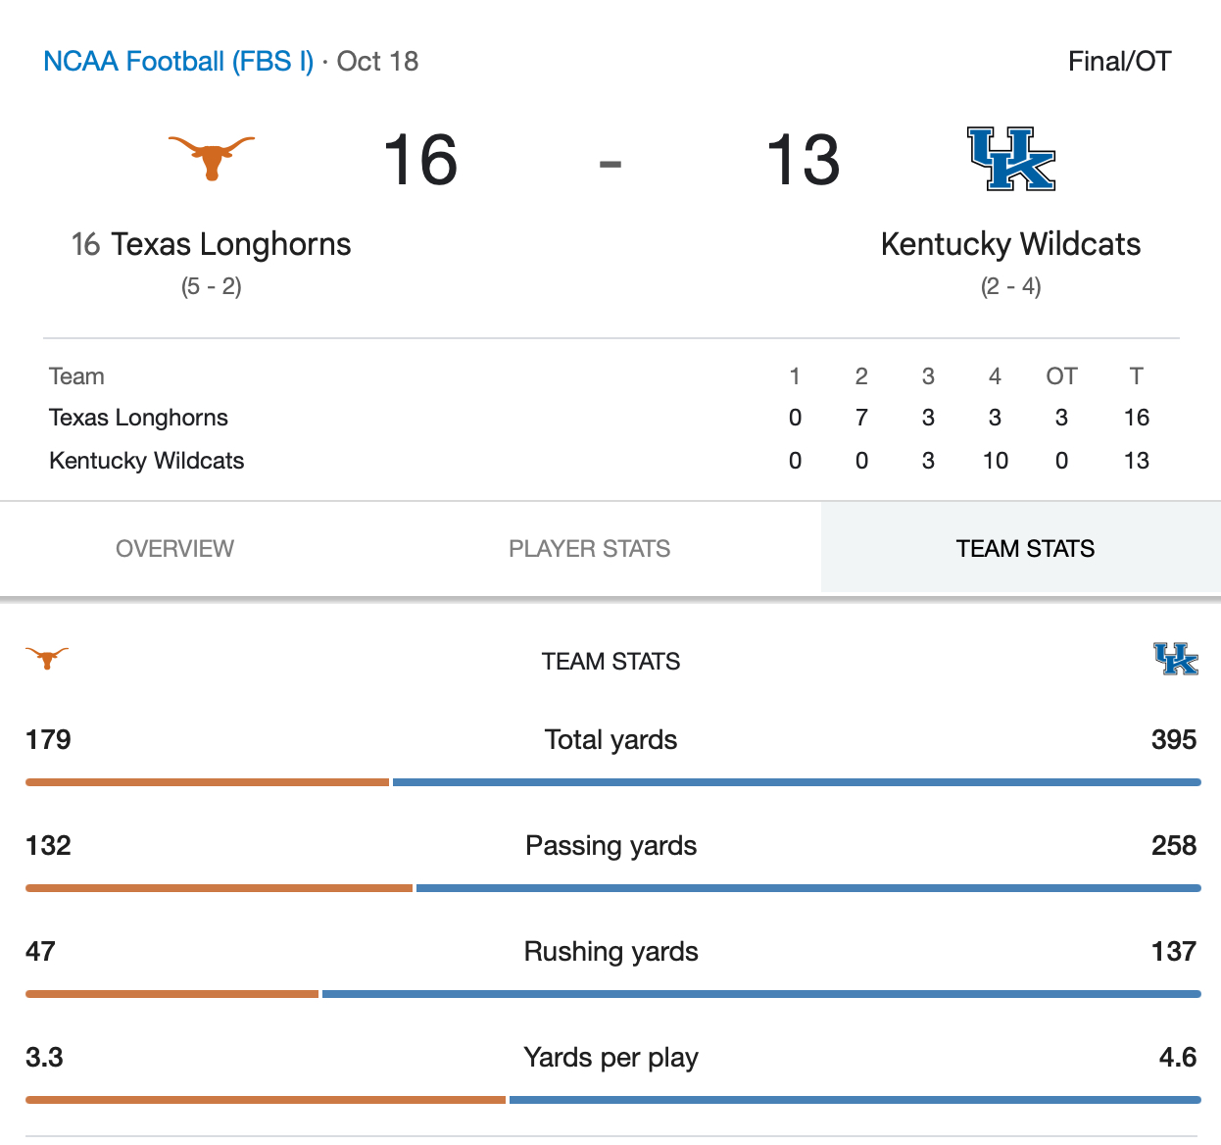Click small Longhorns icon in Team Stats header
The height and width of the screenshot is (1145, 1221).
click(47, 658)
